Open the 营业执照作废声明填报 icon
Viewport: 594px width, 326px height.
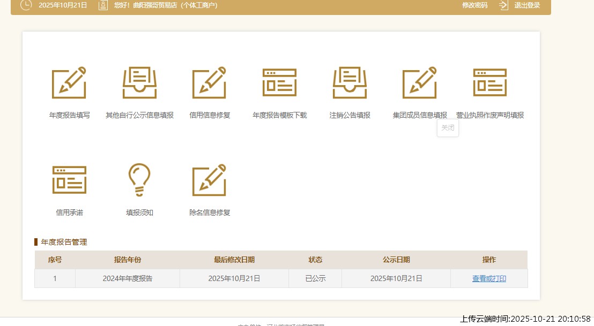pyautogui.click(x=489, y=83)
